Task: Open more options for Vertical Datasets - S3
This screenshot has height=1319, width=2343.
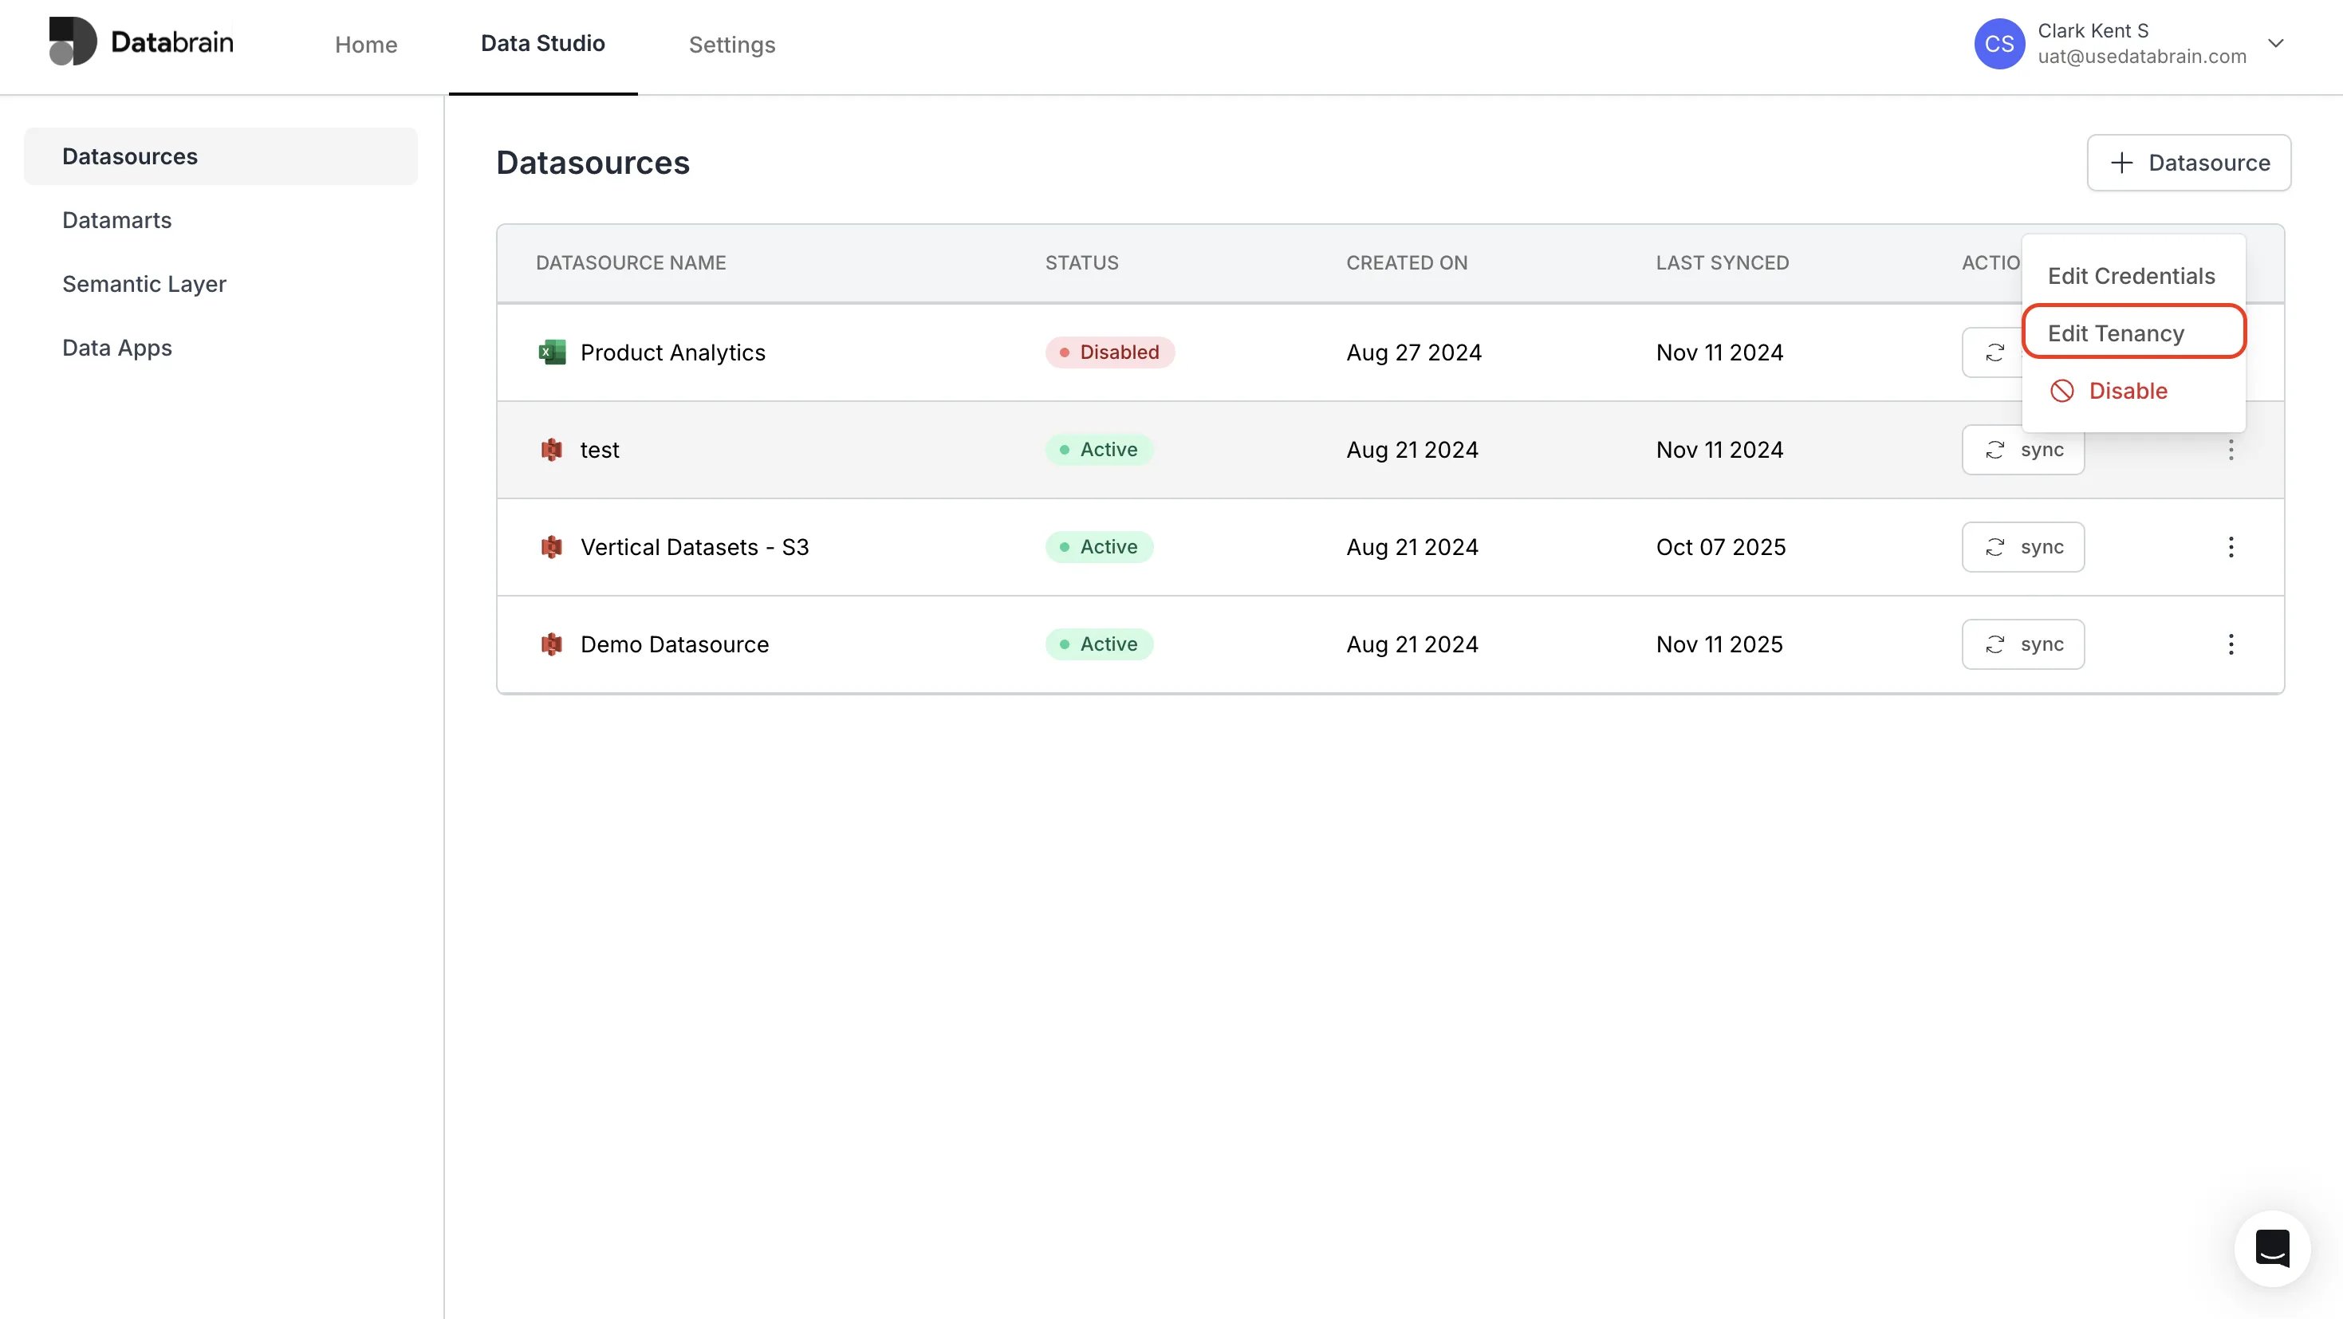Action: pos(2231,547)
